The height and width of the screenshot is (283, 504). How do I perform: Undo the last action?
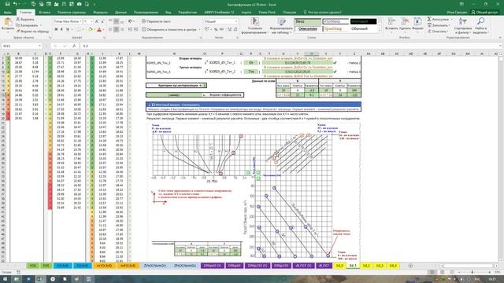tap(15, 4)
